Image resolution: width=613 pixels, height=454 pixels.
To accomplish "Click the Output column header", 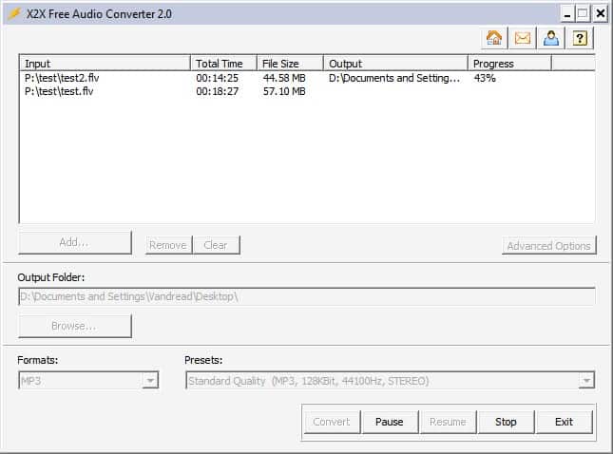I will coord(395,64).
